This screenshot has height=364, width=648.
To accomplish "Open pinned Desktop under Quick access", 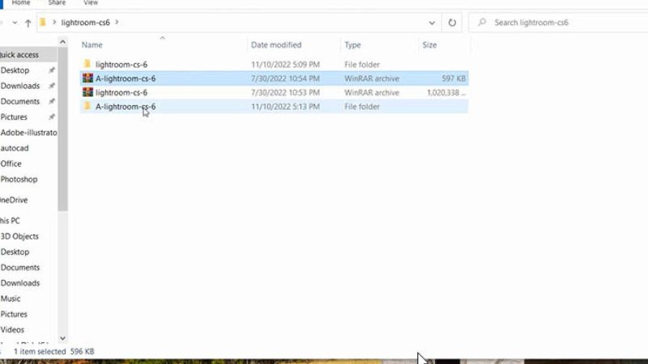I will coord(15,70).
